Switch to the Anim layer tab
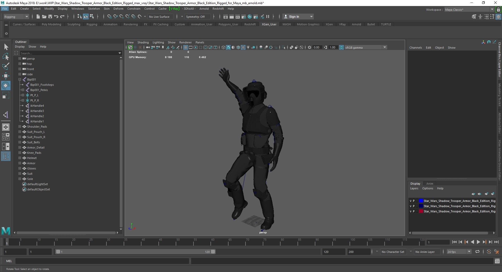The image size is (502, 272). (x=430, y=184)
